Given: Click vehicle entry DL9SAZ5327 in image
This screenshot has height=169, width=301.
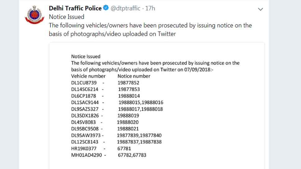Looking at the screenshot, I should [85, 109].
